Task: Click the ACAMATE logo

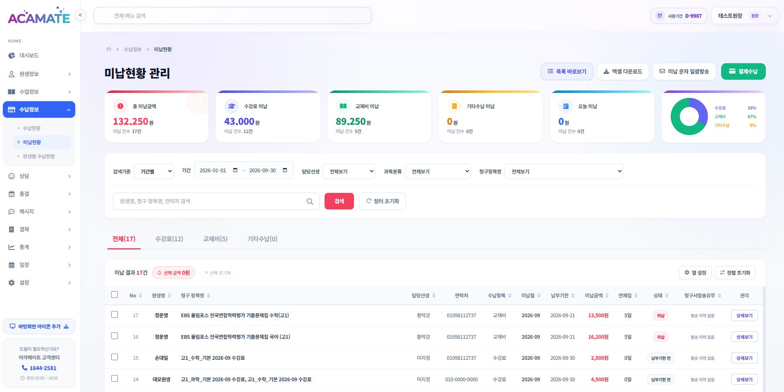Action: point(39,15)
